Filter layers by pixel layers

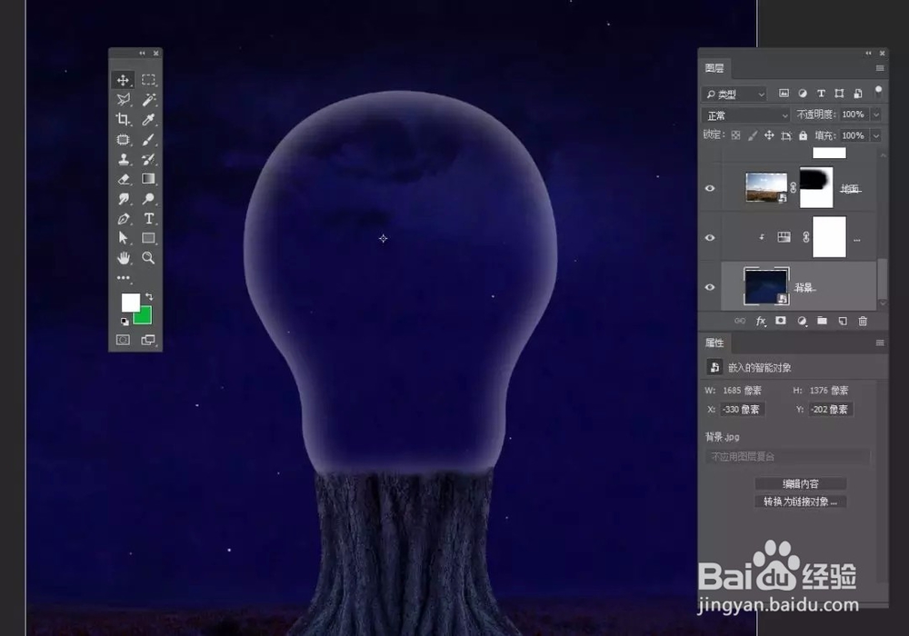[x=784, y=94]
